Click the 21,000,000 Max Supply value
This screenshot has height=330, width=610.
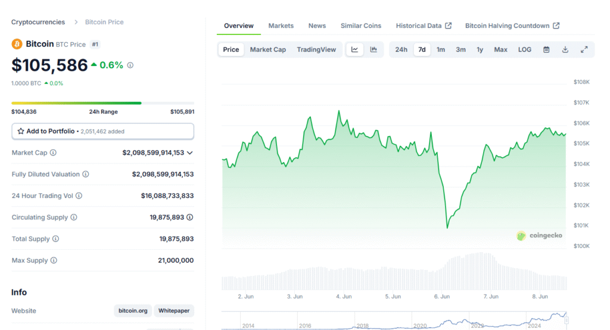pos(176,260)
